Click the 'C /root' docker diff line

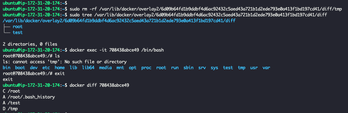pyautogui.click(x=11, y=91)
